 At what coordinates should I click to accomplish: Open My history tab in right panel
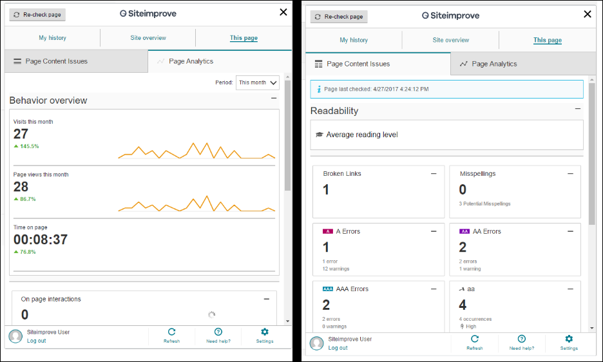click(354, 40)
